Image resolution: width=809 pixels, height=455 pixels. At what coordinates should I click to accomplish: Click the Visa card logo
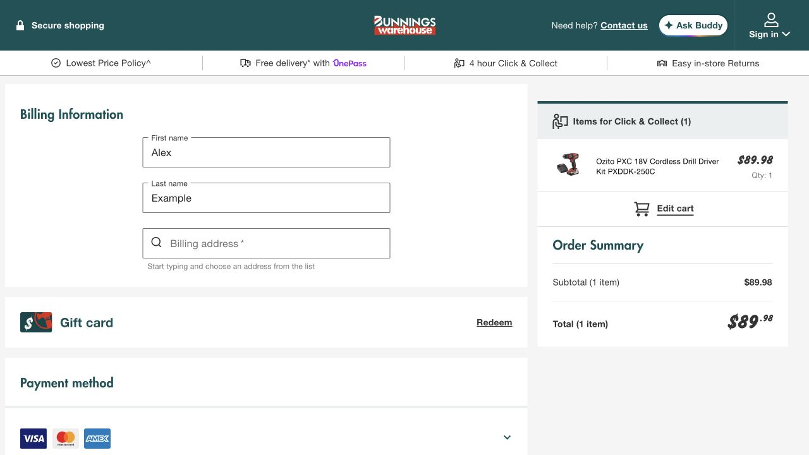pyautogui.click(x=33, y=439)
